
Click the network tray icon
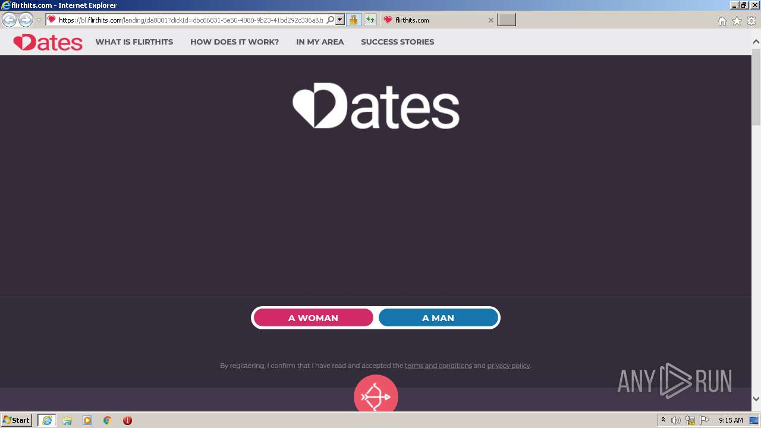[x=690, y=420]
